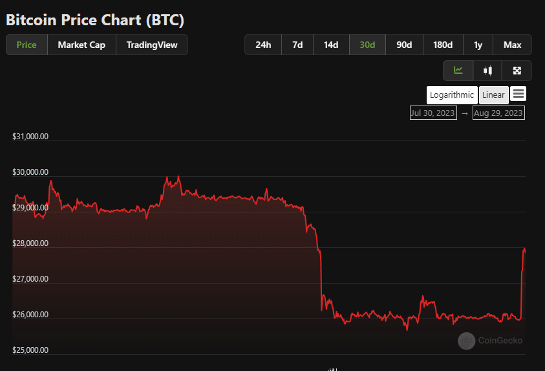545x371 pixels.
Task: Click the $27,000.00 axis label
Action: (30, 279)
